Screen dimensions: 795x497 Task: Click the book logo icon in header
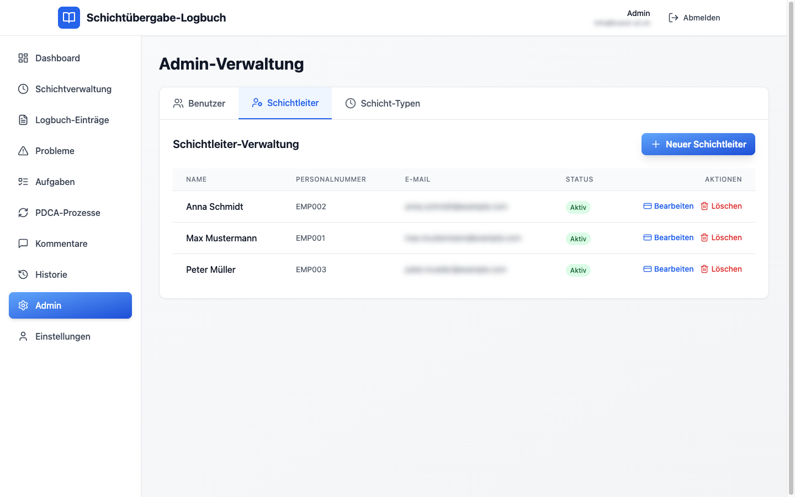coord(69,18)
